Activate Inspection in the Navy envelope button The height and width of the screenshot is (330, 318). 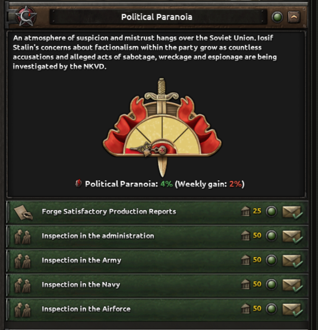pyautogui.click(x=291, y=285)
